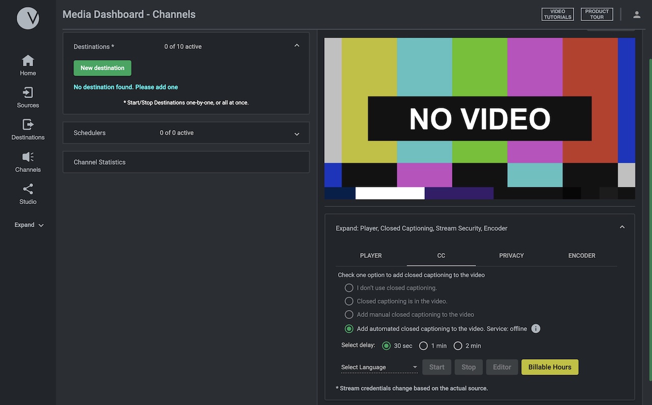The height and width of the screenshot is (405, 652).
Task: Click the info icon beside Service: offline
Action: [x=535, y=329]
